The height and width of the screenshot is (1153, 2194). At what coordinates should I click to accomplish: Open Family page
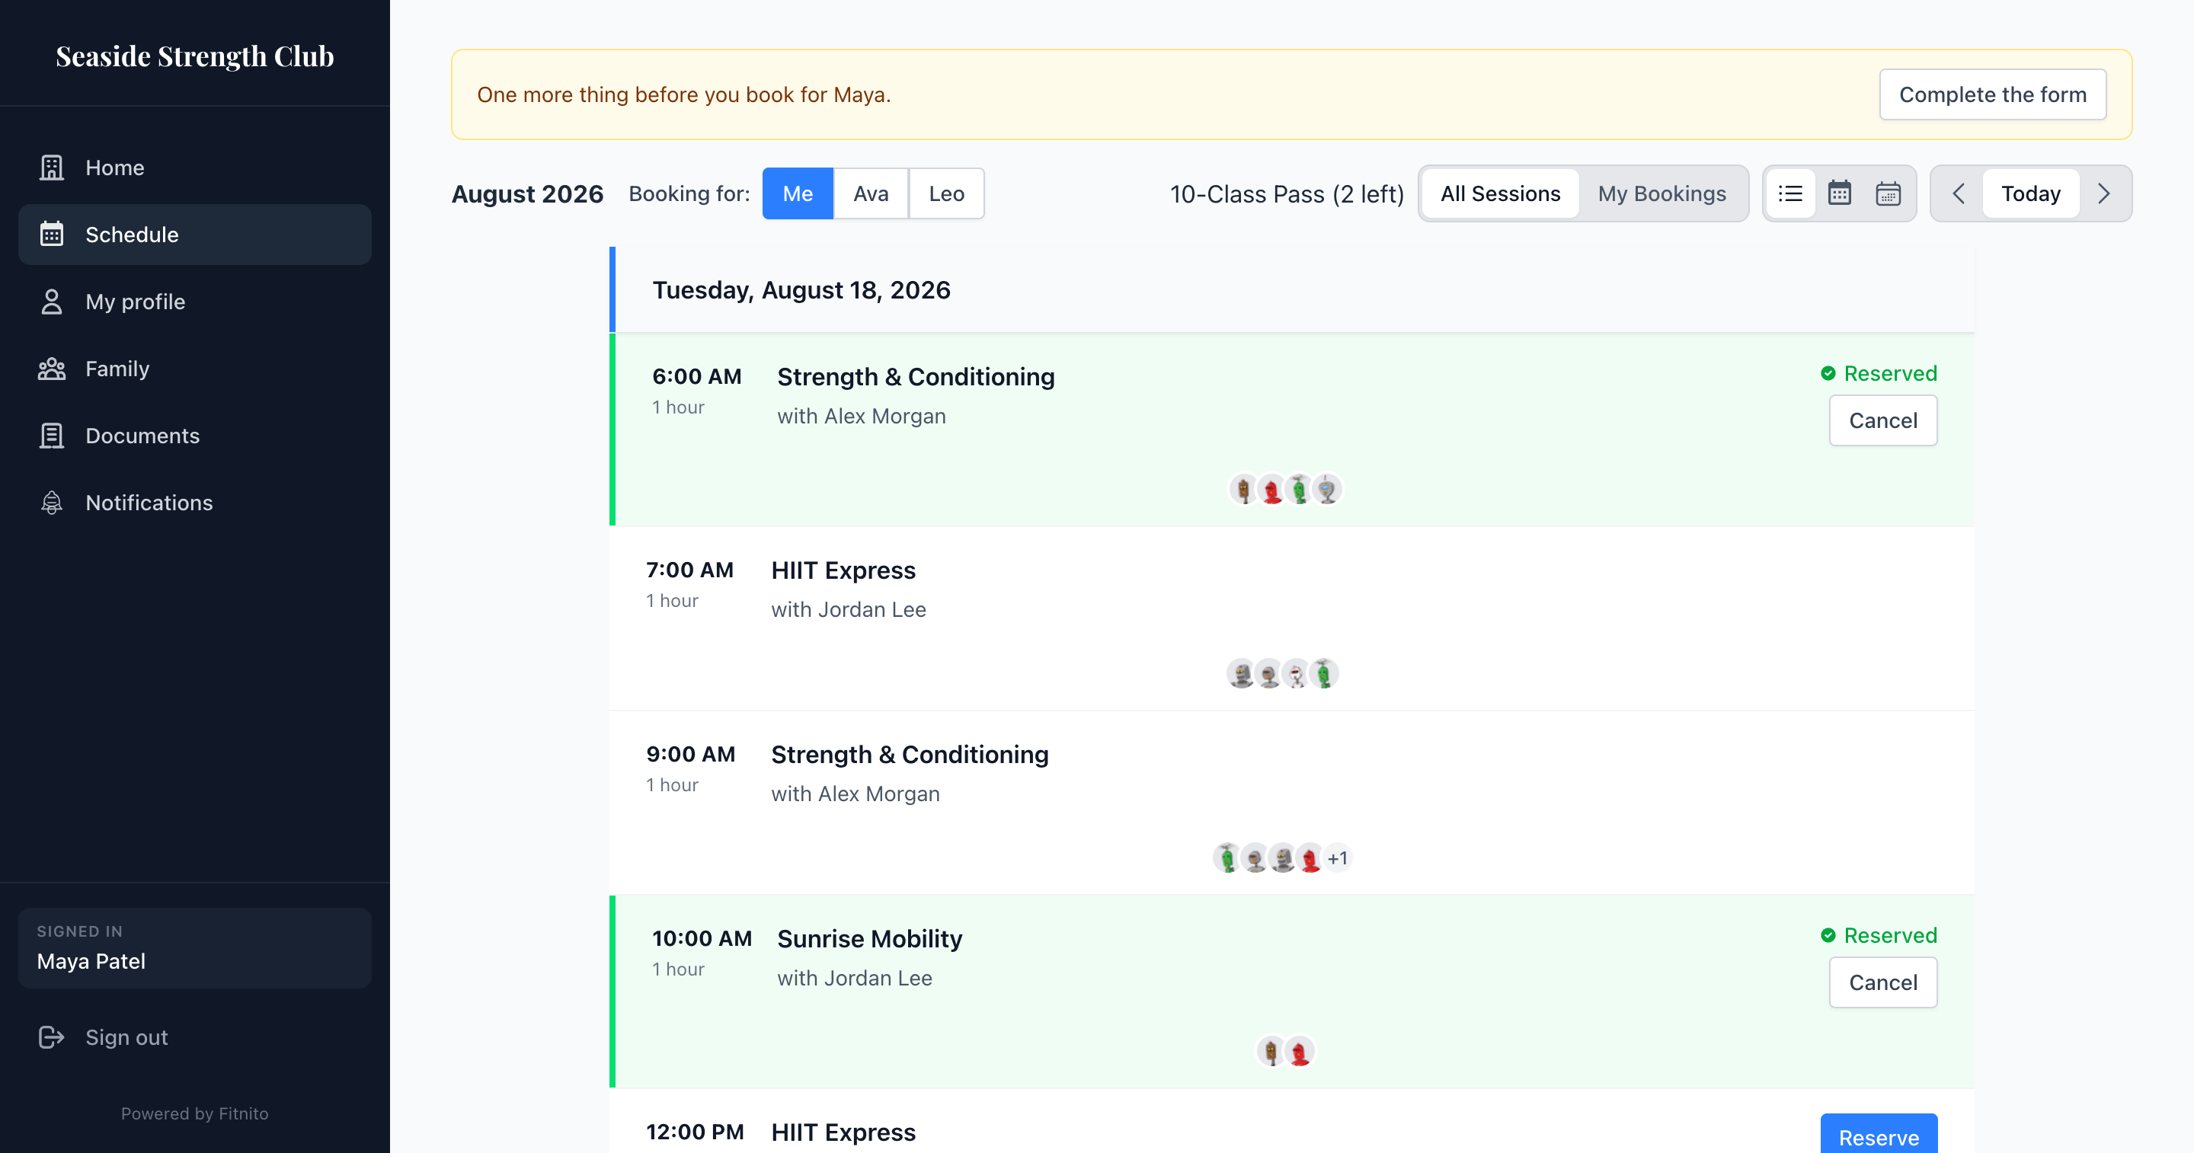click(195, 369)
